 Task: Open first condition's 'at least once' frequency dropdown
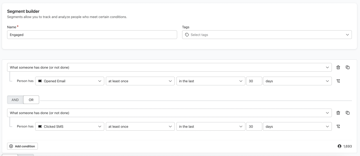(140, 81)
